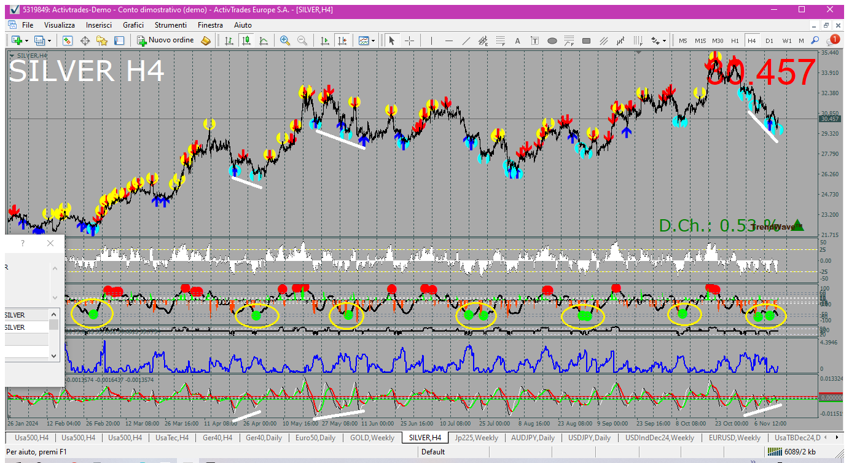Image resolution: width=849 pixels, height=463 pixels.
Task: Switch timeframe to M15
Action: click(x=700, y=41)
